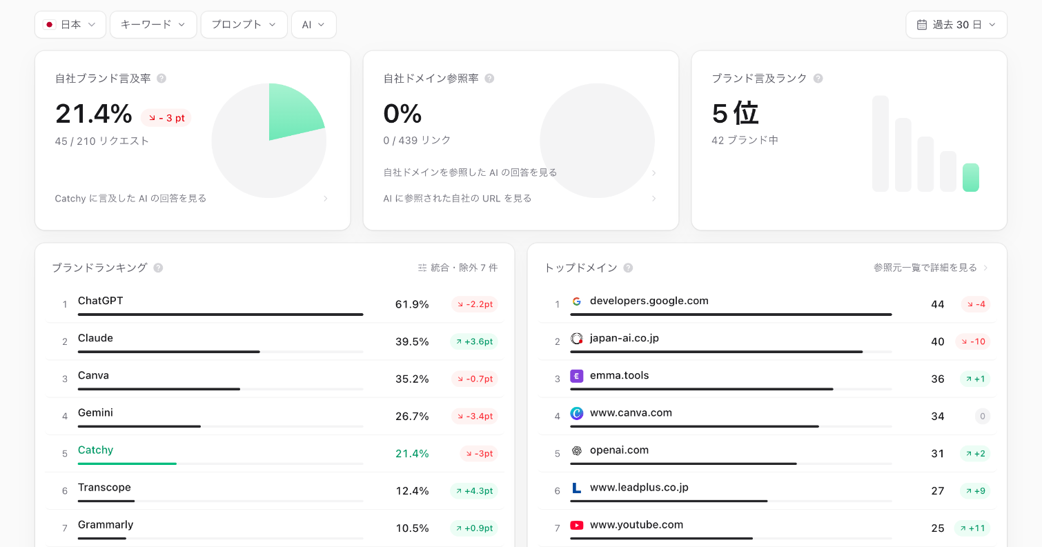Click the Canva favicon in top domains

(x=577, y=413)
